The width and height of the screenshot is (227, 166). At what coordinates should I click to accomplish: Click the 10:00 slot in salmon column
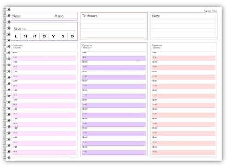(184, 63)
